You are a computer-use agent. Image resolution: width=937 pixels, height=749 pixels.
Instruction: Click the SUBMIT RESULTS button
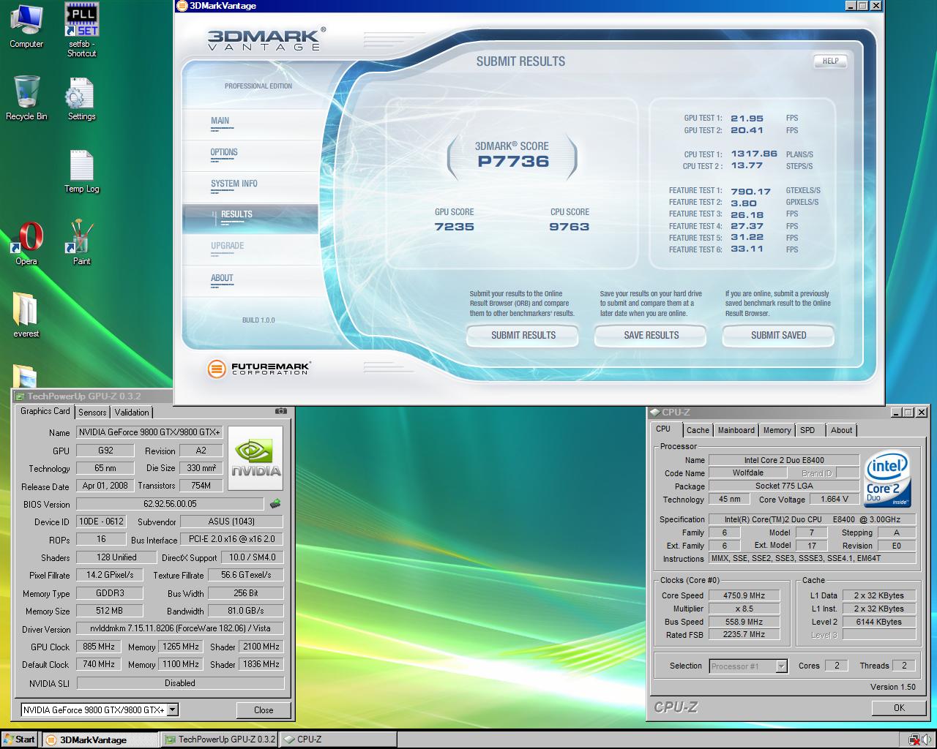click(523, 335)
